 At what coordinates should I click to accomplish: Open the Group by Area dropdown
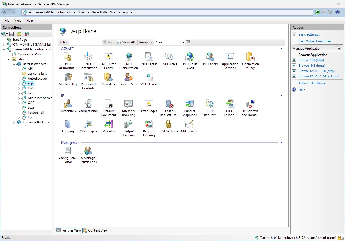[169, 42]
